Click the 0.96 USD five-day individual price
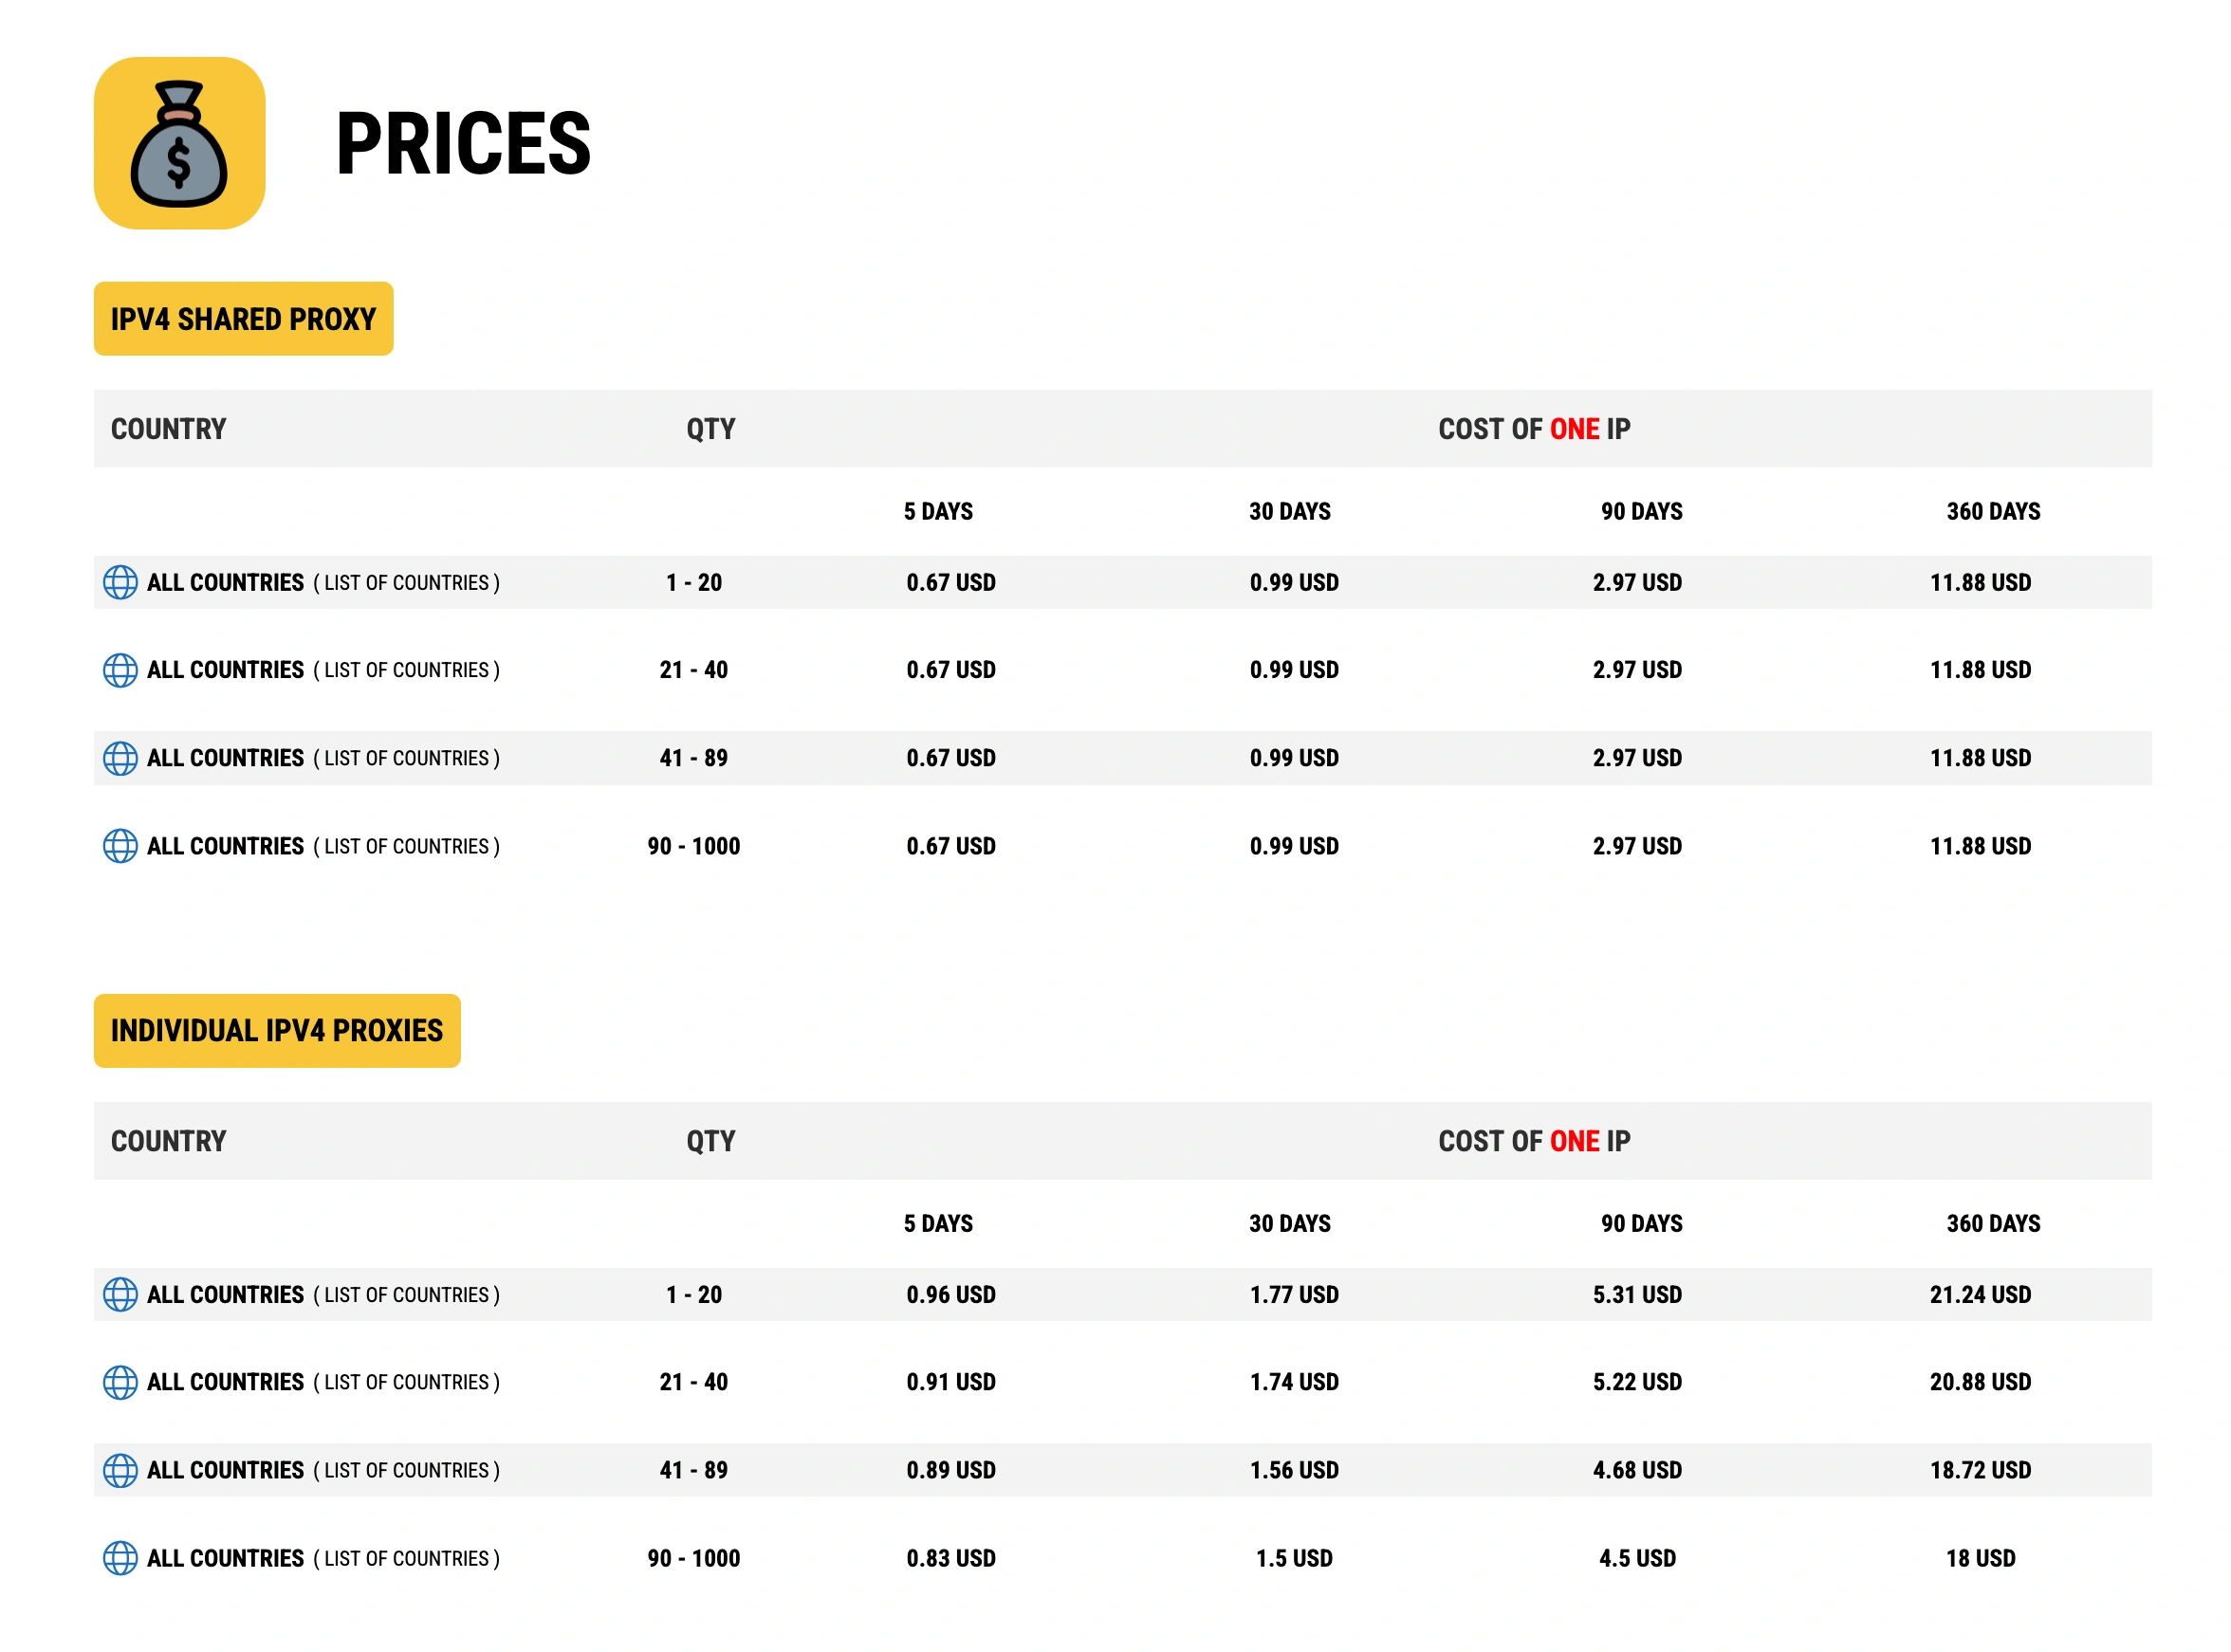 [950, 1295]
